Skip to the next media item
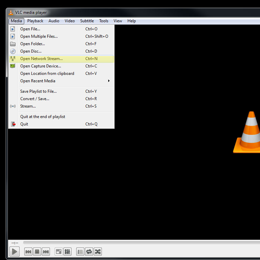The image size is (260, 260). (46, 252)
